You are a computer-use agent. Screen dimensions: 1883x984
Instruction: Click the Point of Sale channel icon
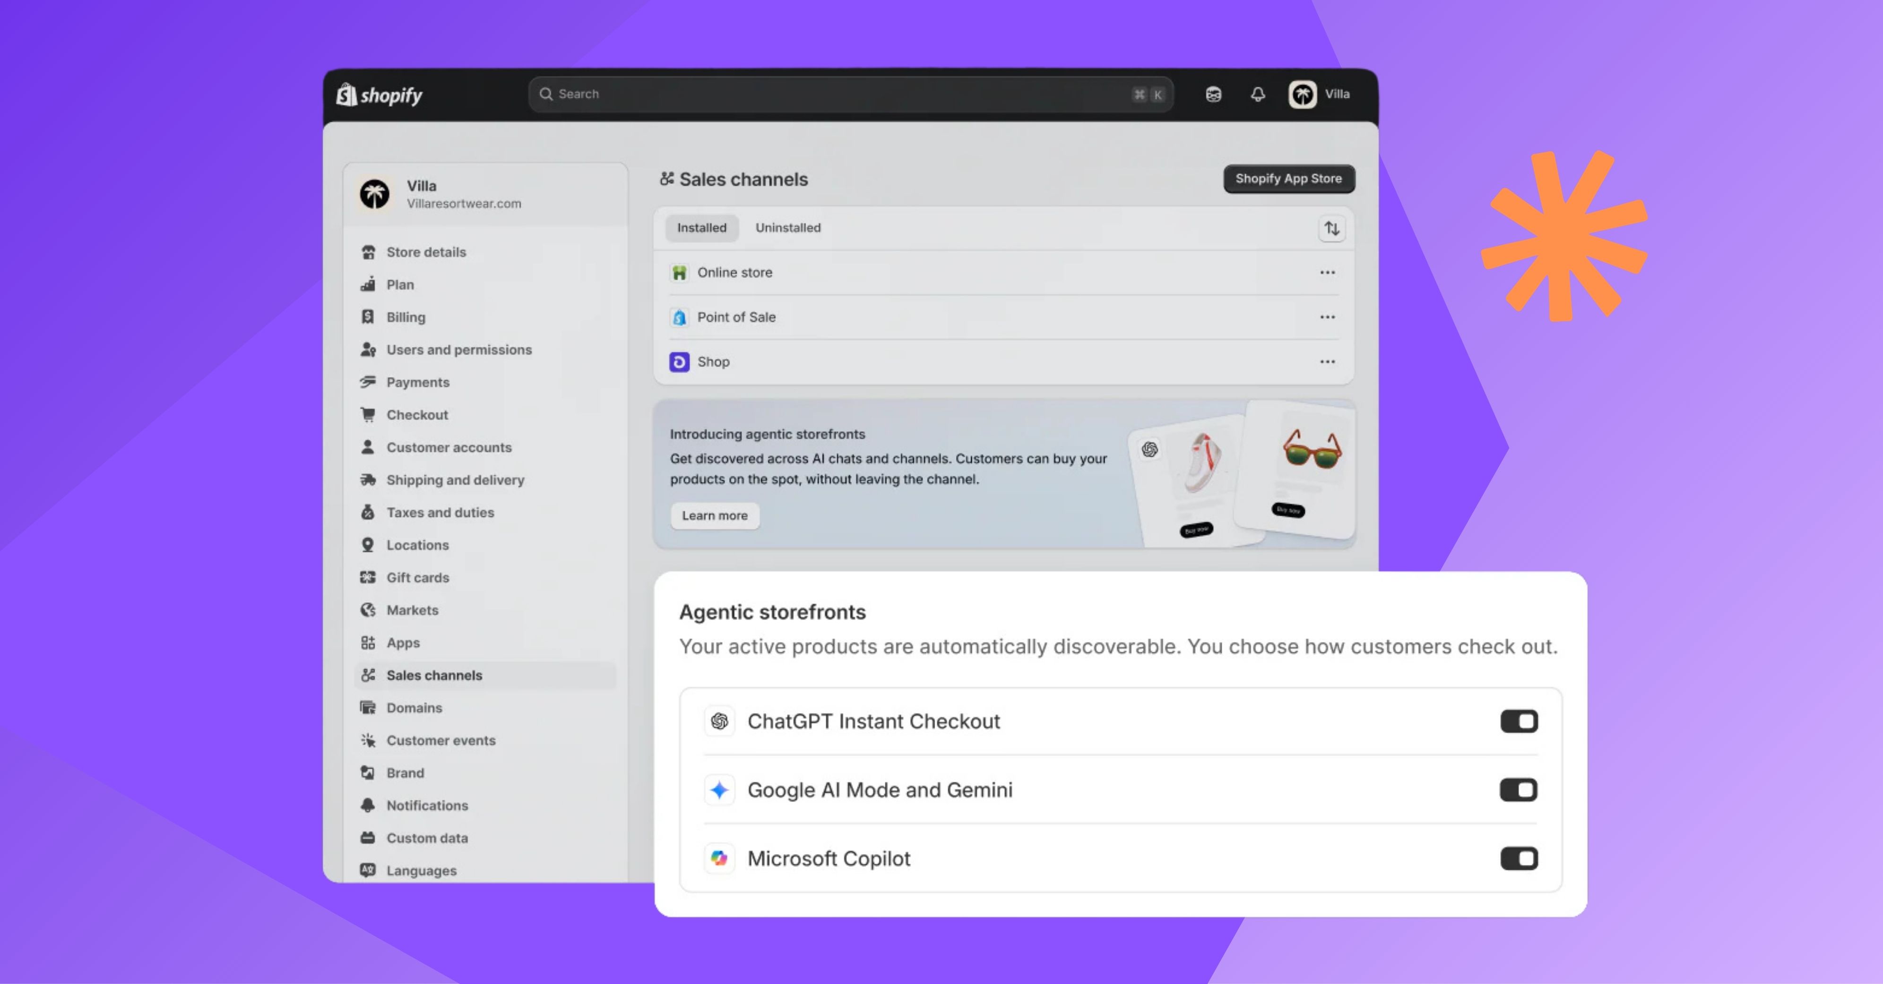pos(679,317)
